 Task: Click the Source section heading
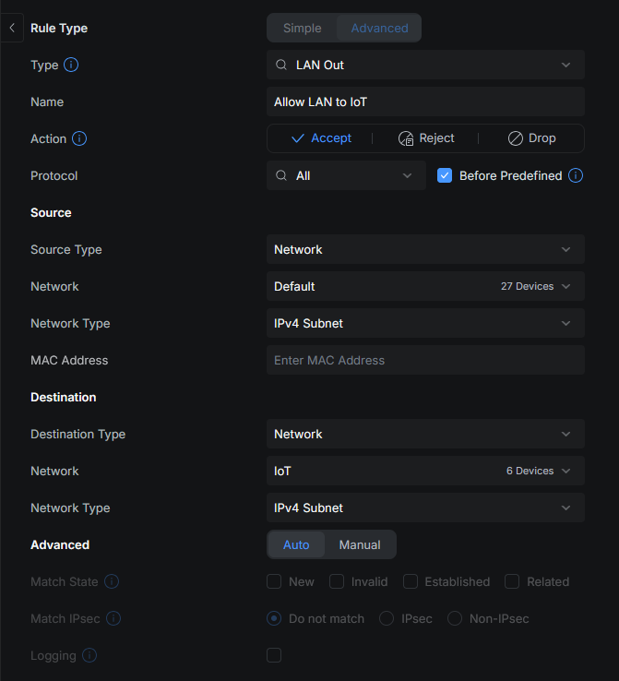[51, 212]
